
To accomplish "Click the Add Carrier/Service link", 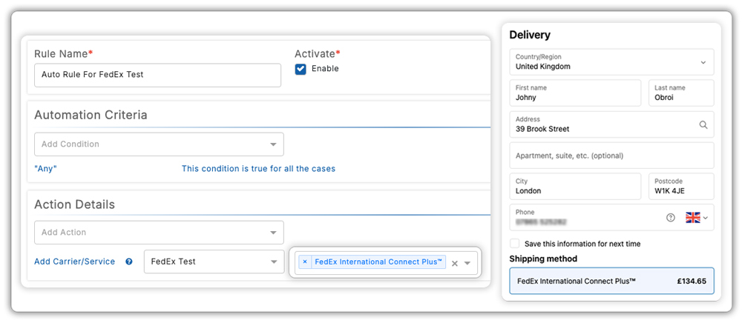I will 75,262.
